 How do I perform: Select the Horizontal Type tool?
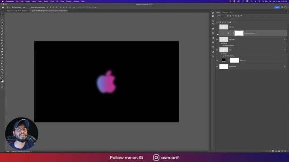(2, 61)
